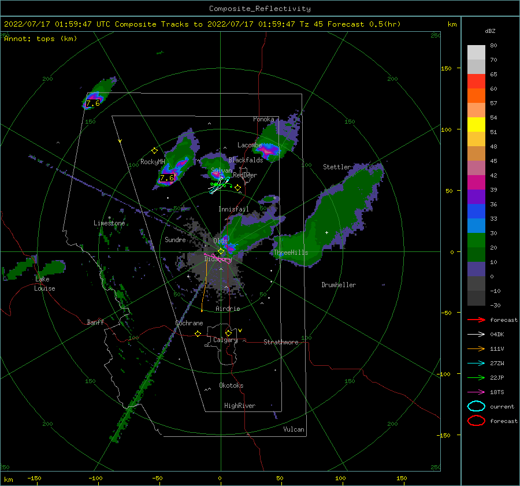Click the Limestone label
The image size is (520, 486).
(x=109, y=223)
